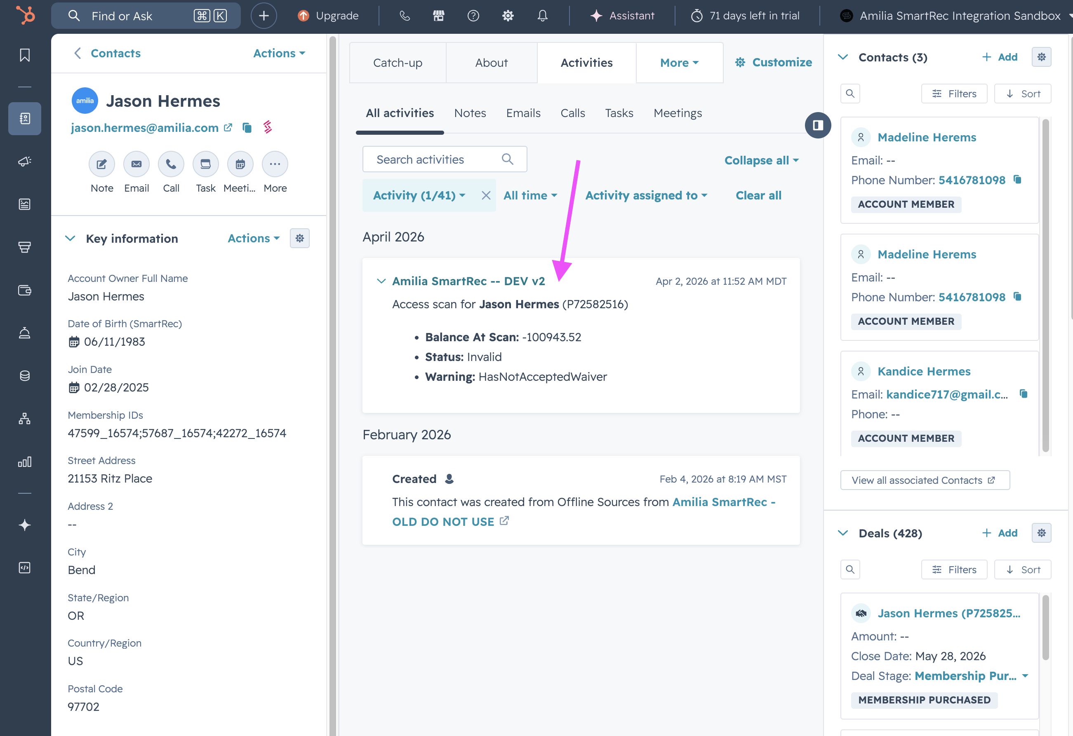Click the Find or Ask search bar
Image resolution: width=1073 pixels, height=736 pixels.
point(146,16)
